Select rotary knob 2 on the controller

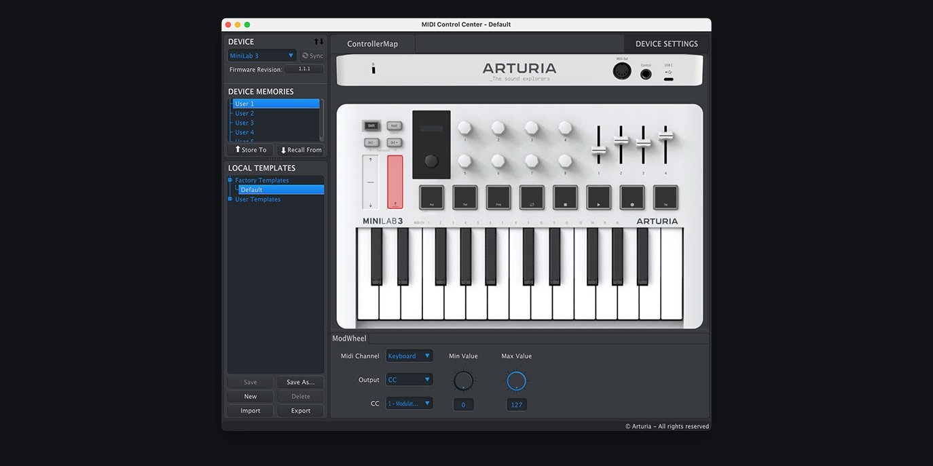(x=498, y=128)
